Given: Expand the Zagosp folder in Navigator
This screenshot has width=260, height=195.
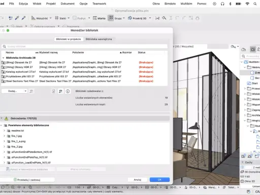Looking at the screenshot, I should tap(245, 110).
